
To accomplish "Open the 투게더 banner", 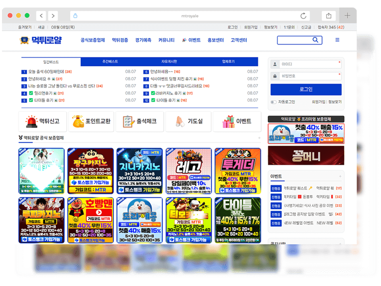I will [238, 171].
